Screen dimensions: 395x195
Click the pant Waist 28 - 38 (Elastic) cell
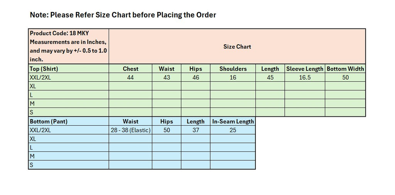point(130,130)
